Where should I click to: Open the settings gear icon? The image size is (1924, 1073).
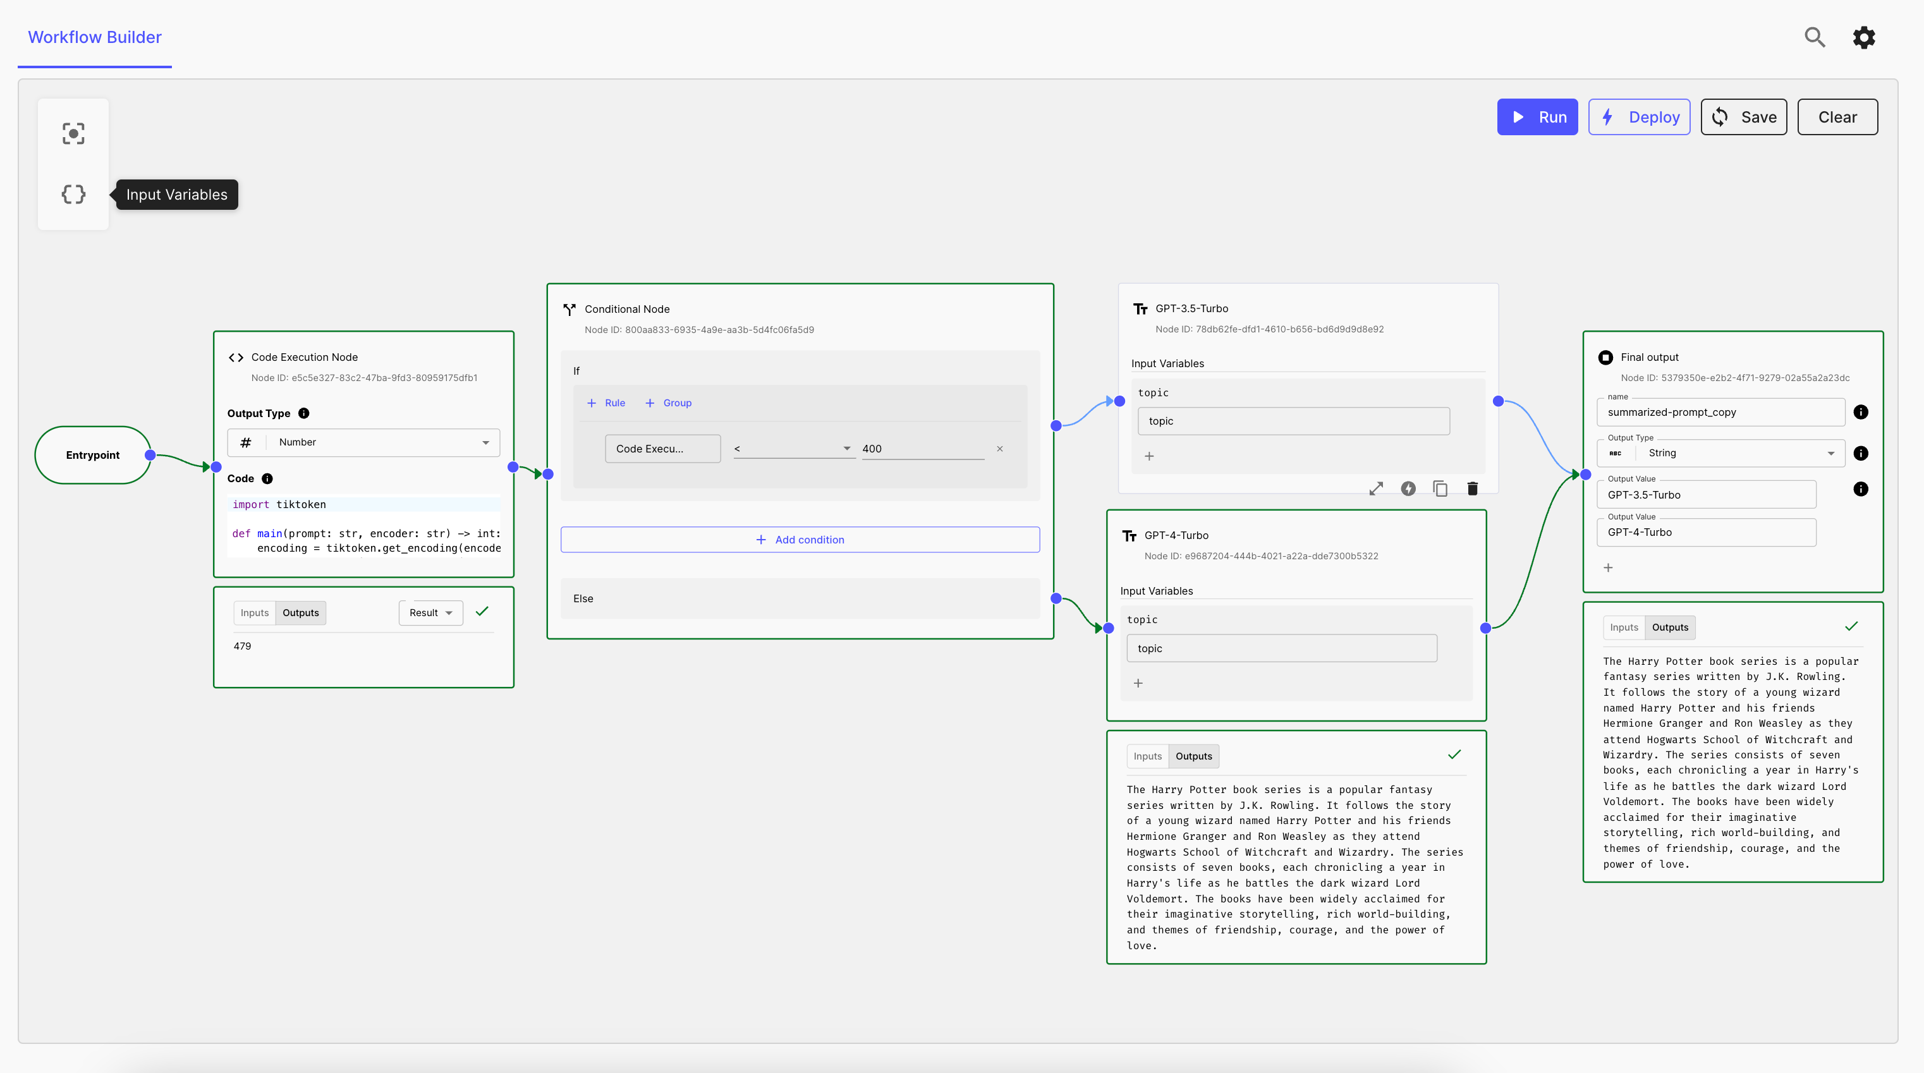tap(1863, 37)
